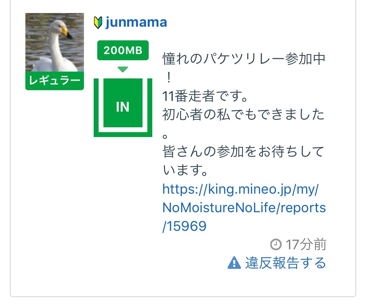Click the 11番走者です text line
The height and width of the screenshot is (304, 366).
click(x=205, y=96)
